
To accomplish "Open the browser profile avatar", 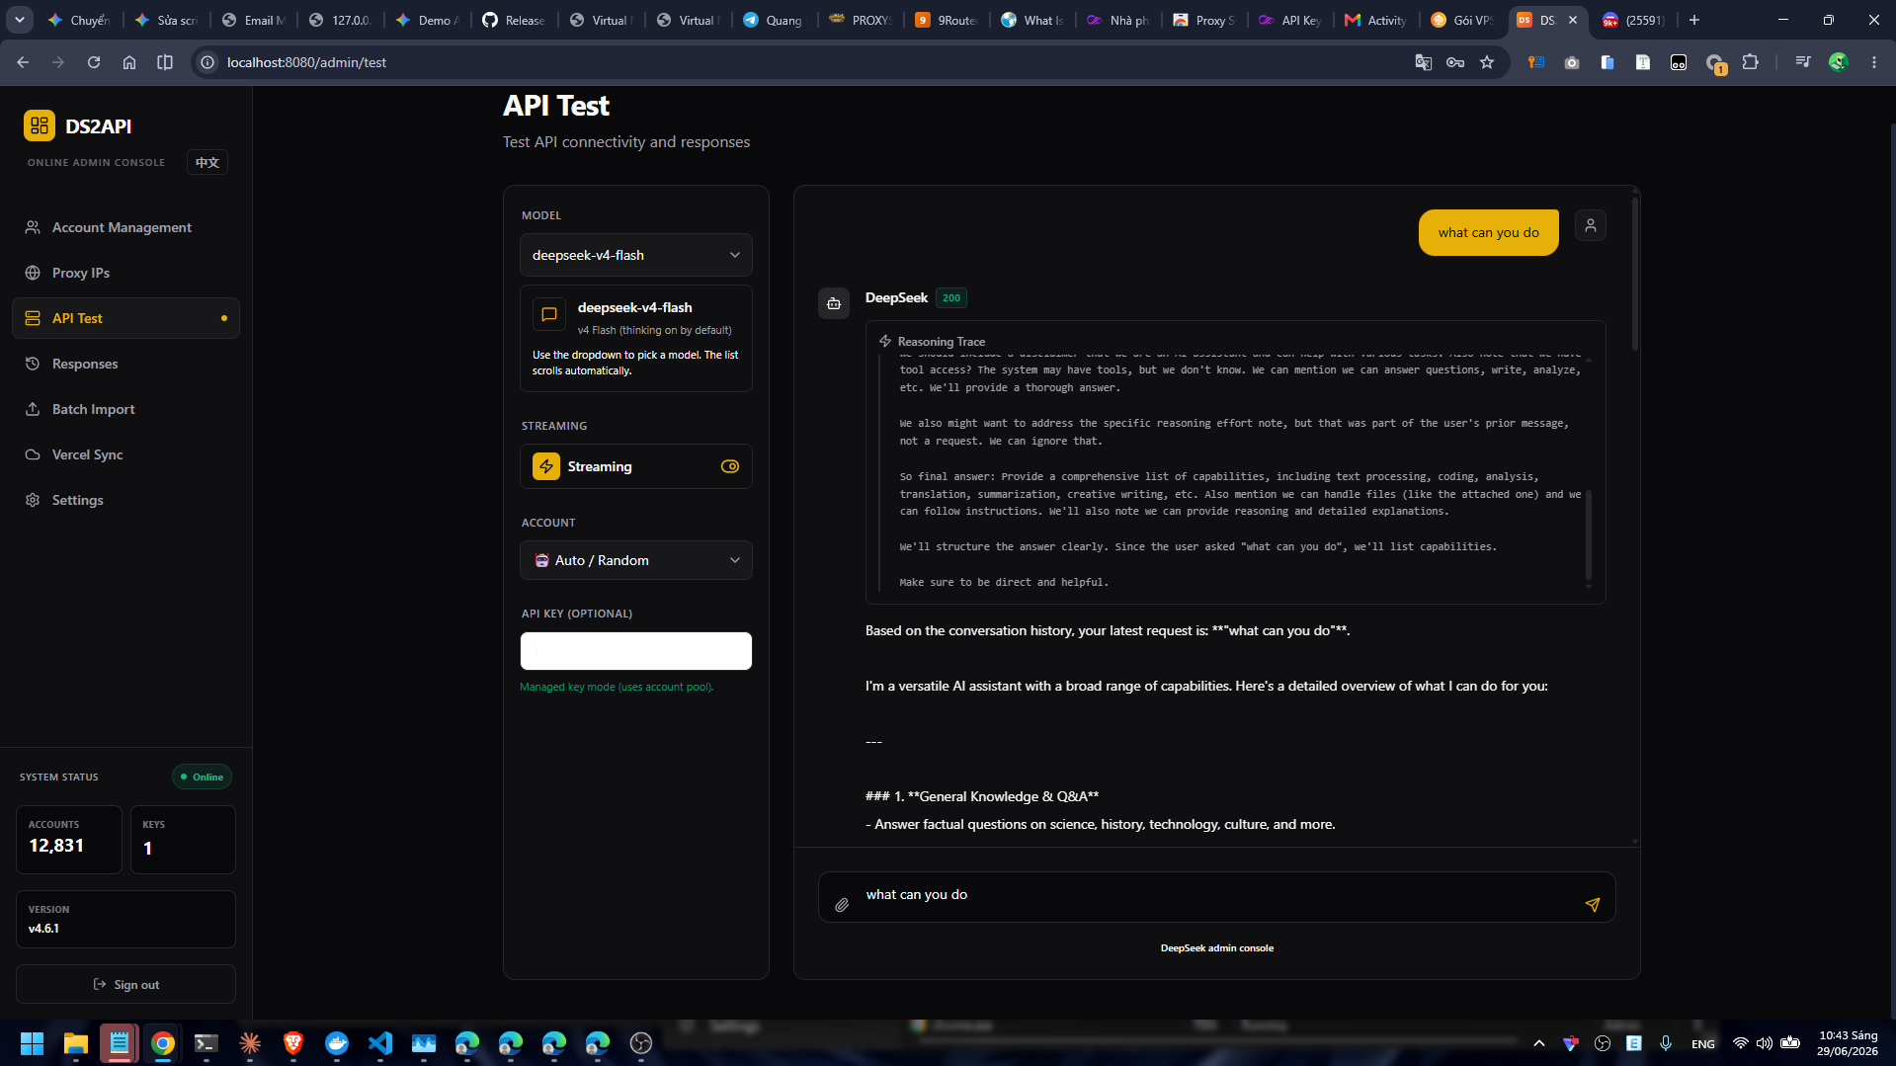I will coord(1839,62).
